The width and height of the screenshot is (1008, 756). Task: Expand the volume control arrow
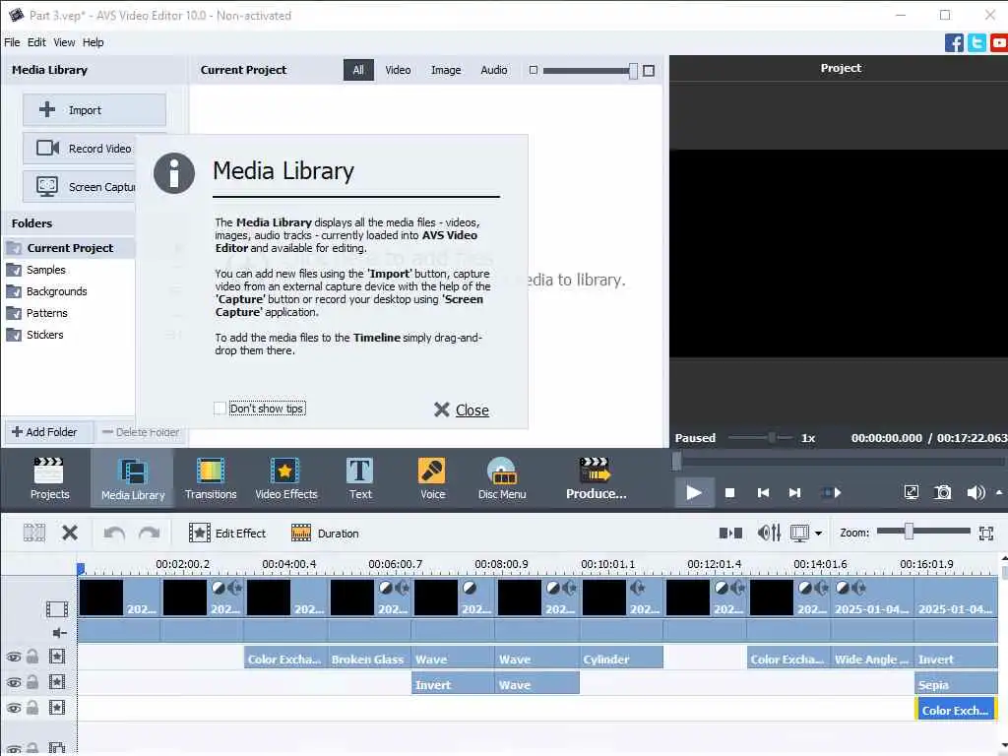[999, 492]
